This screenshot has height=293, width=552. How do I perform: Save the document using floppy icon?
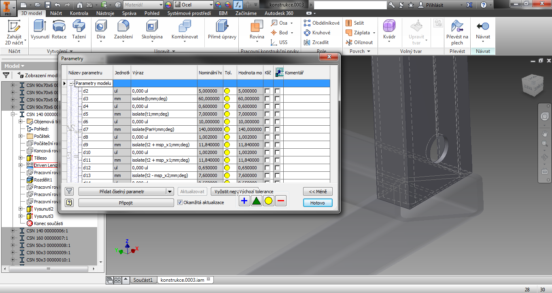[48, 5]
